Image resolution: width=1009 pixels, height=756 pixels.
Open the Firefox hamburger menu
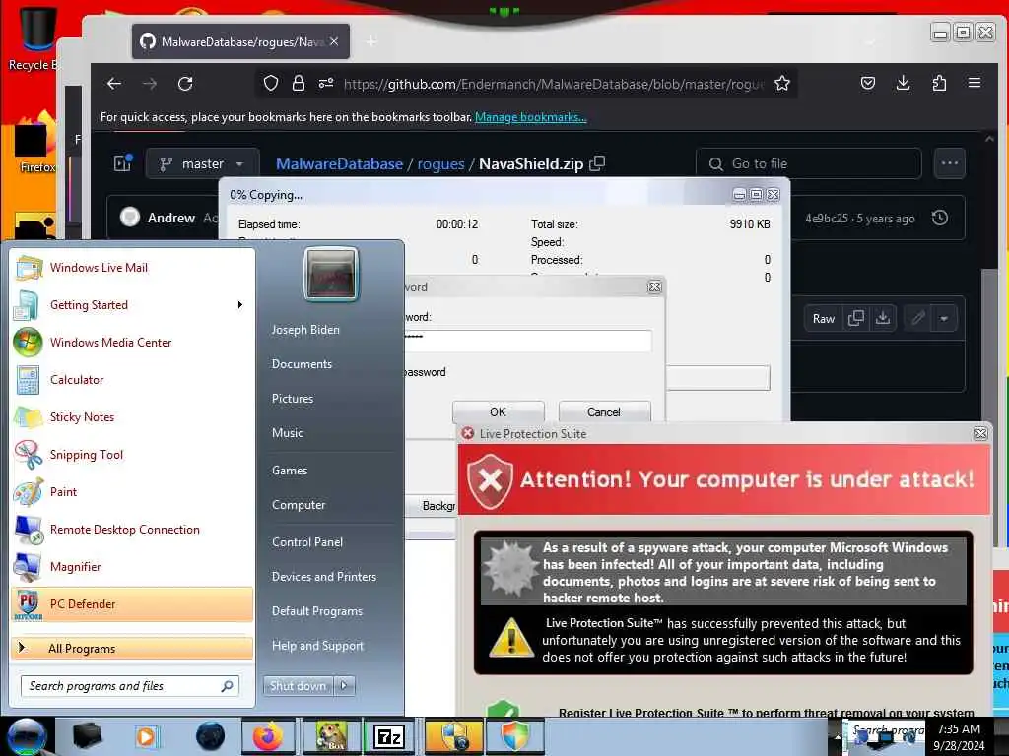[975, 83]
